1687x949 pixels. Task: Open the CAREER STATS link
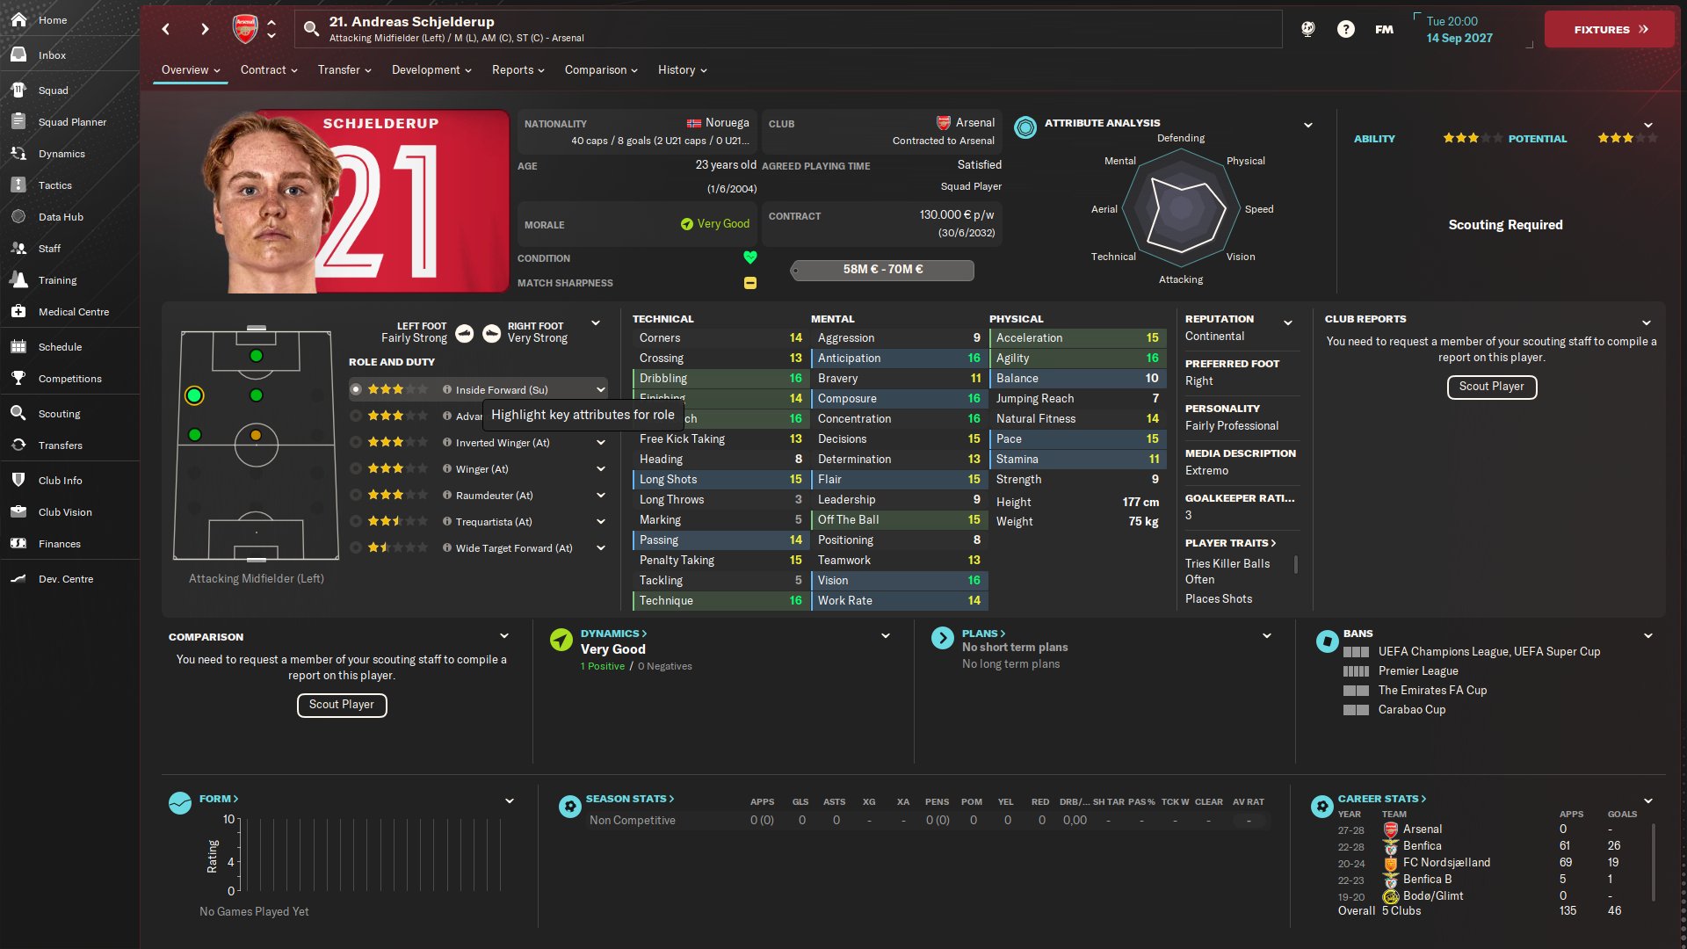point(1382,799)
